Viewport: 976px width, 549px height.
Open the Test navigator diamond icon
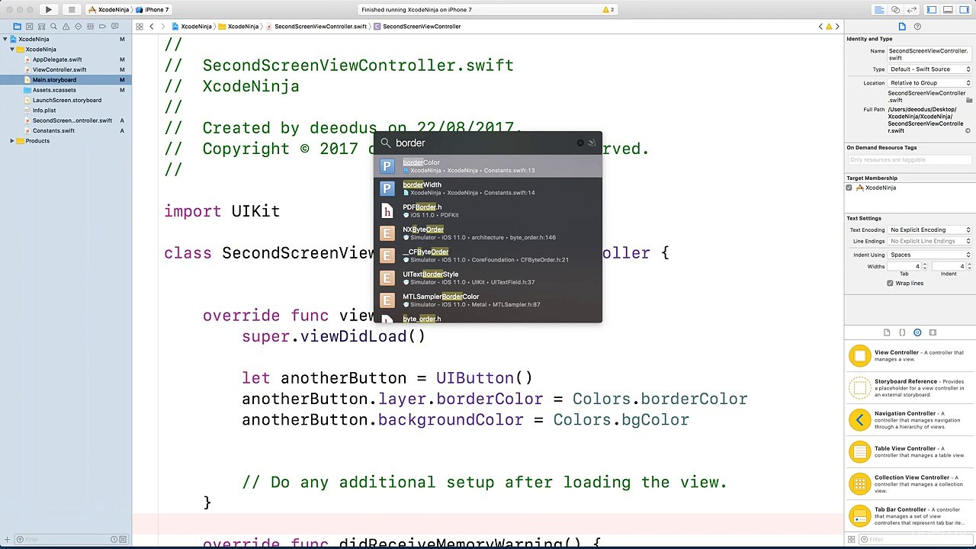pyautogui.click(x=78, y=27)
